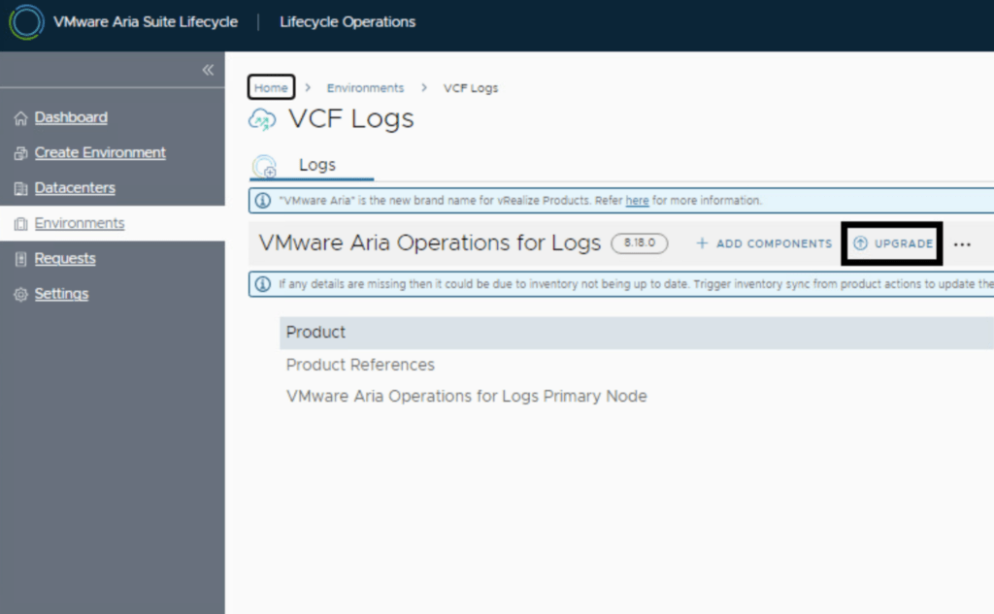
Task: Open the three-dots more actions menu
Action: (x=962, y=244)
